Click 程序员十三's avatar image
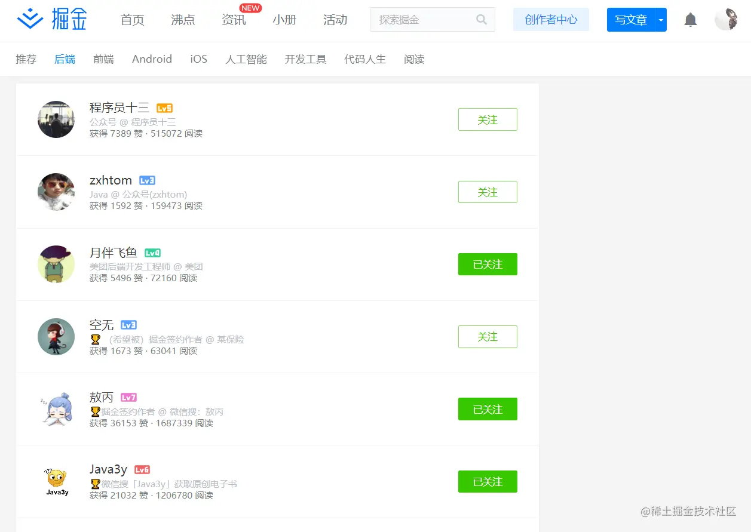751x532 pixels. pos(56,119)
